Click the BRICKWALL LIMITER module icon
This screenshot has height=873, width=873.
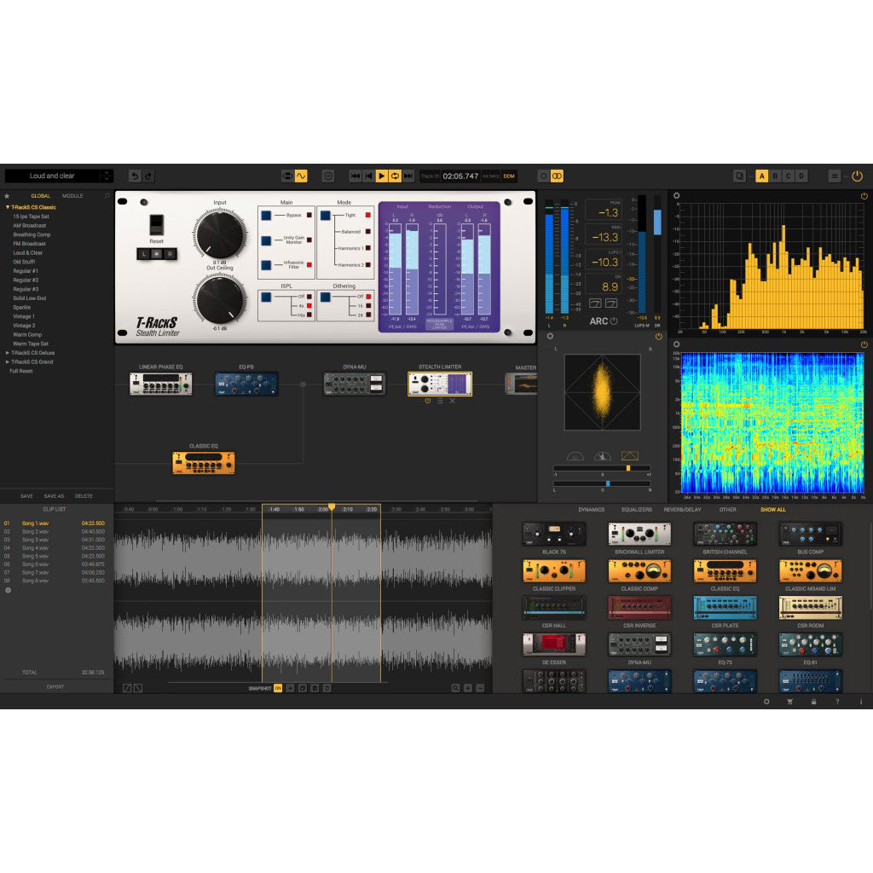tap(639, 535)
